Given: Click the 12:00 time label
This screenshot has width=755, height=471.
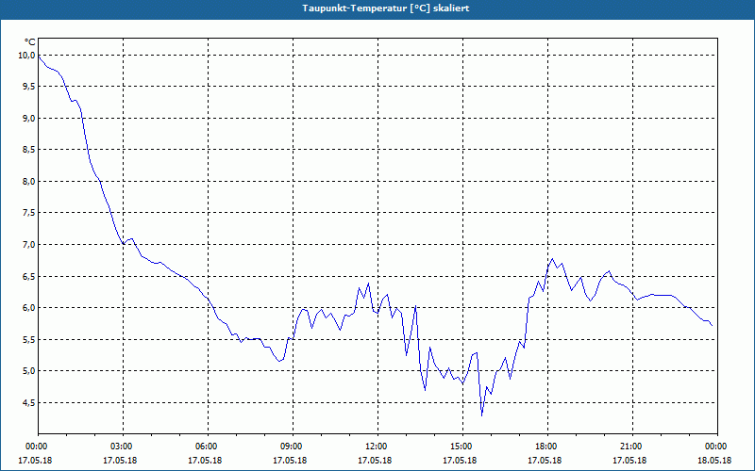Looking at the screenshot, I should coord(377,447).
